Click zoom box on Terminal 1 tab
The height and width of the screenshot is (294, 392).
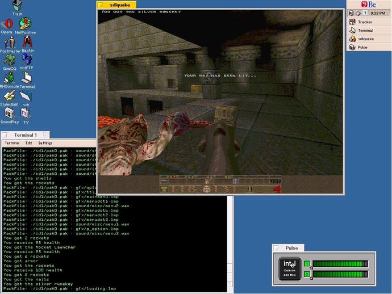46,135
